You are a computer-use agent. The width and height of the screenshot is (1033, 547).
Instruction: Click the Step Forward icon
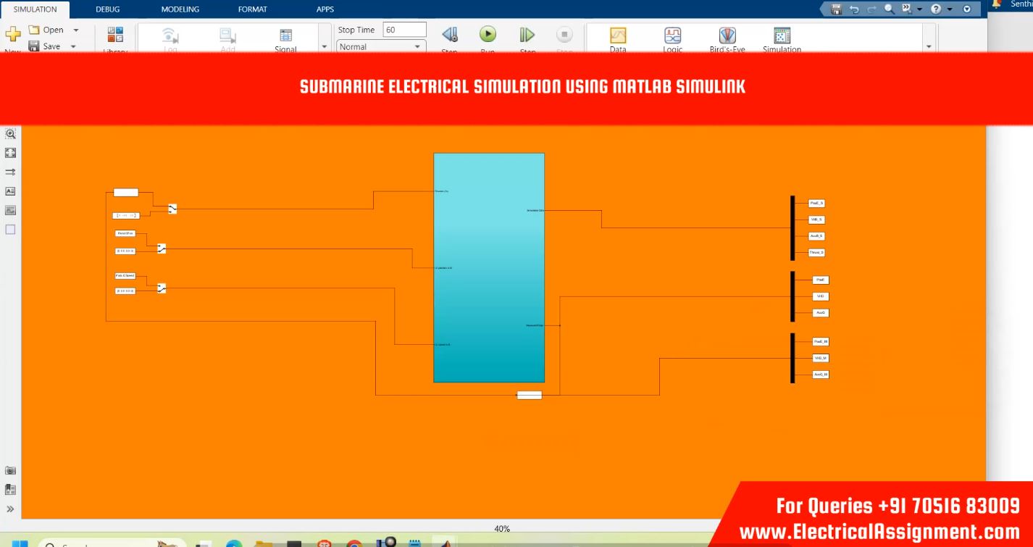[x=527, y=35]
